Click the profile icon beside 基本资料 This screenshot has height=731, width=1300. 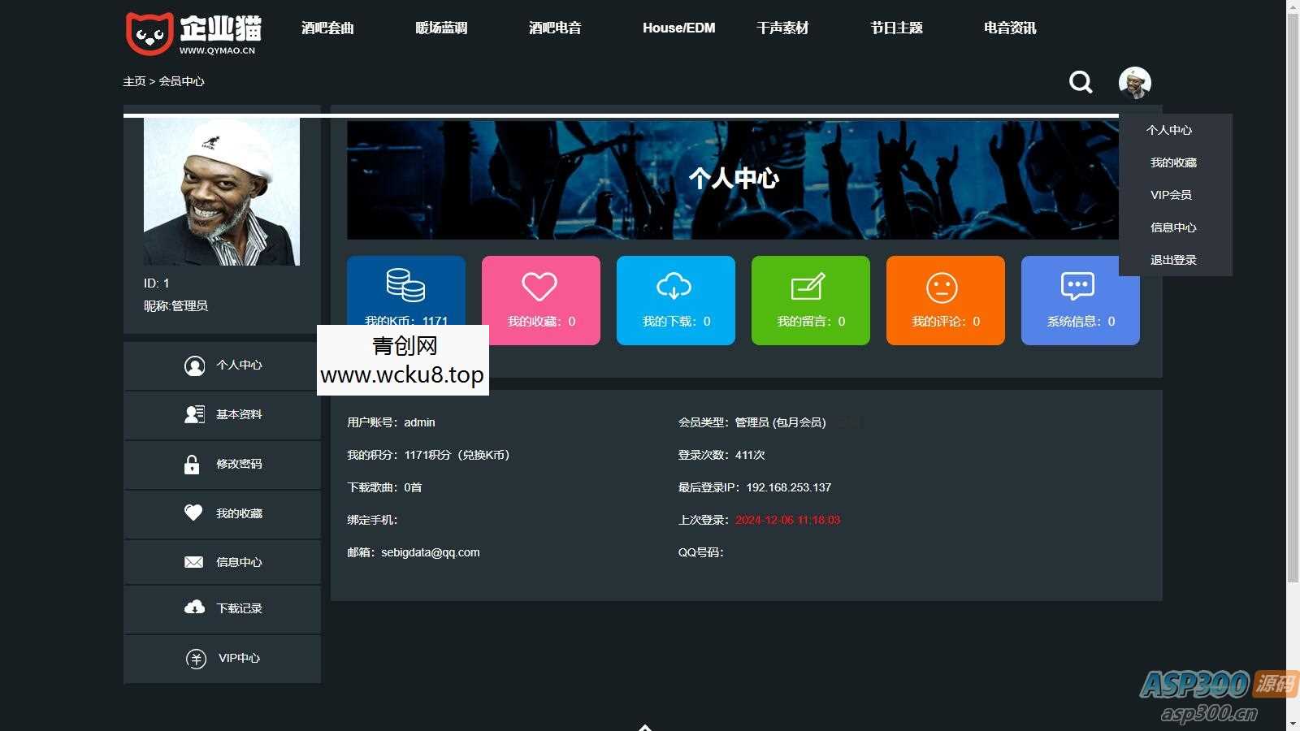click(193, 414)
